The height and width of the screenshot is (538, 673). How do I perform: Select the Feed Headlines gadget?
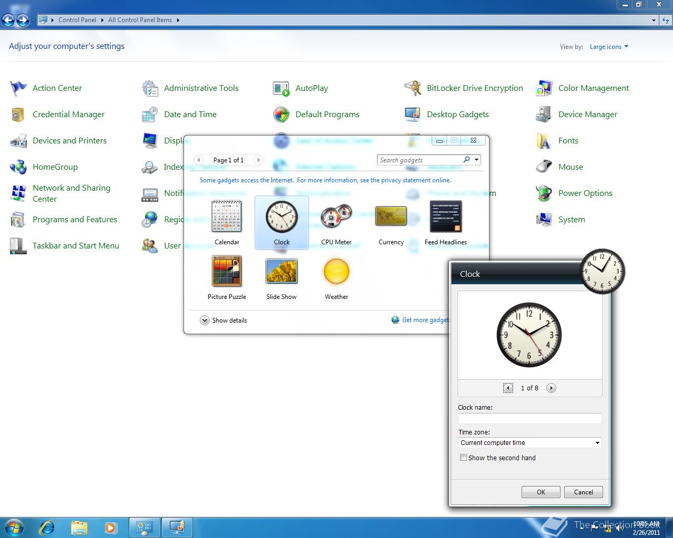(445, 222)
